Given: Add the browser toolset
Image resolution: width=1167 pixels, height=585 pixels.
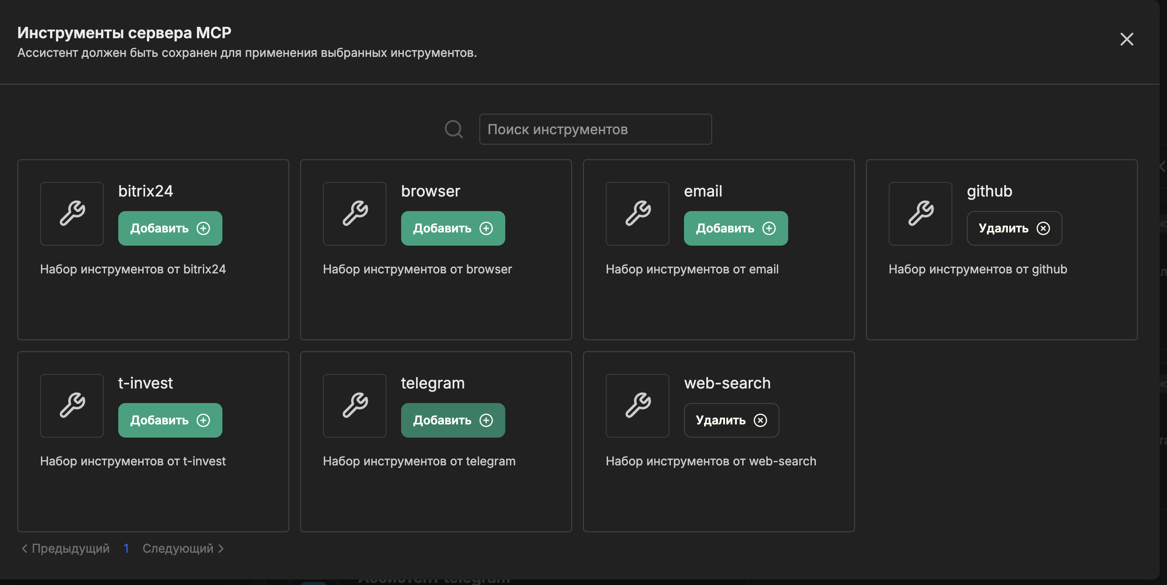Looking at the screenshot, I should point(453,228).
